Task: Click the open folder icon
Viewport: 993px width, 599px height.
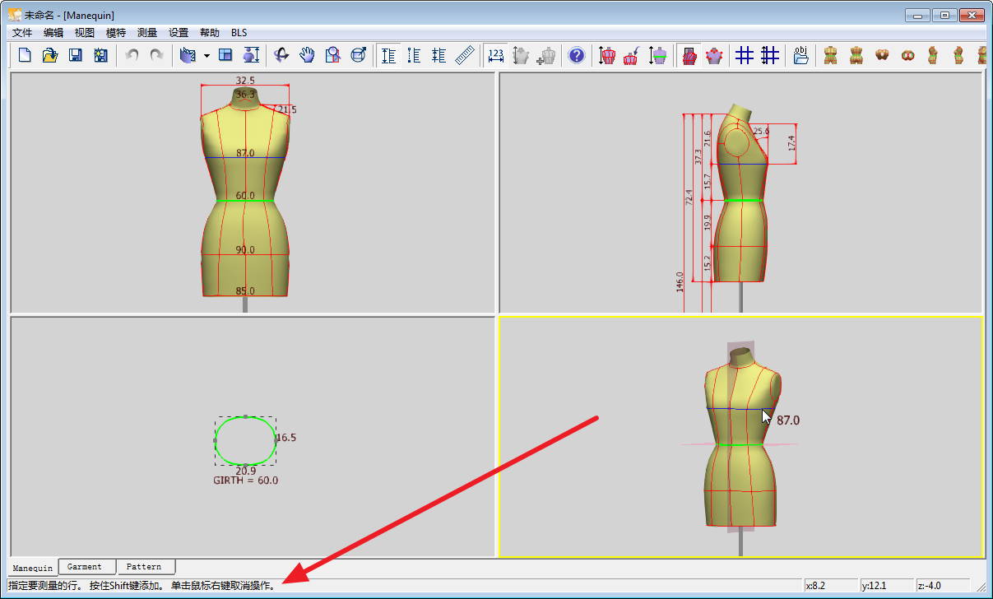Action: coord(50,55)
